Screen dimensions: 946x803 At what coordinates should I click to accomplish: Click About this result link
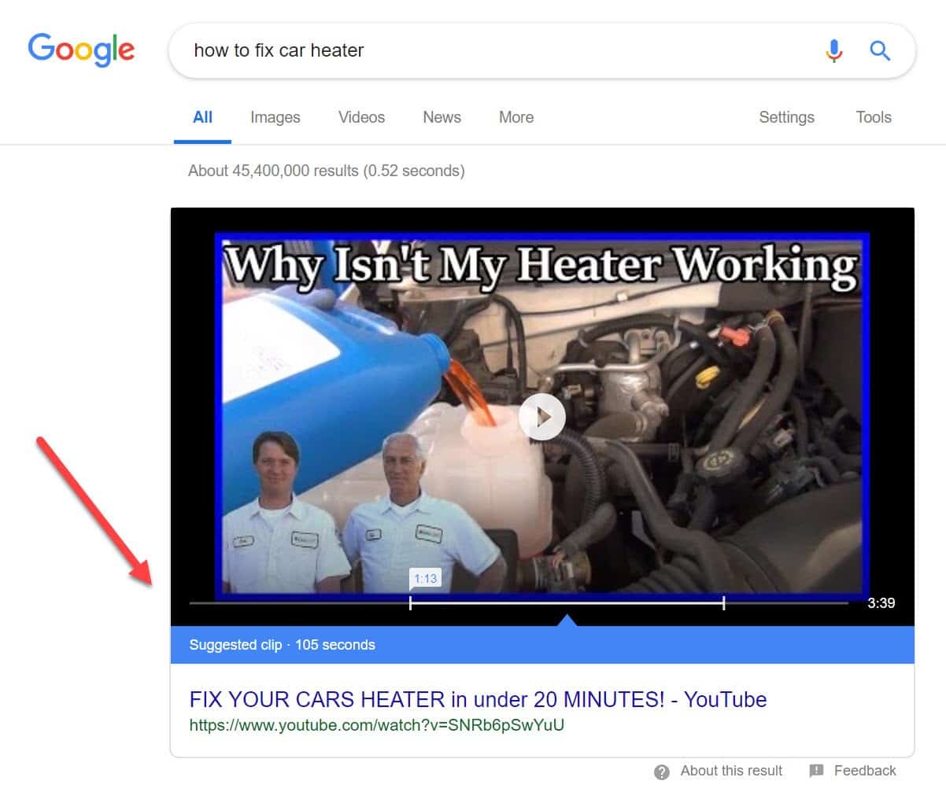(x=731, y=771)
